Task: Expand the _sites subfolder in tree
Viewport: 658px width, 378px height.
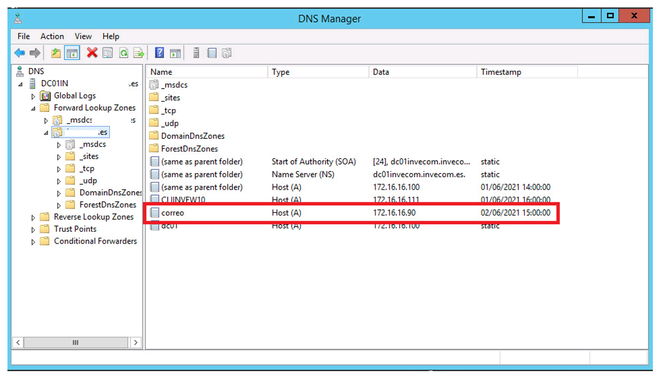Action: point(59,157)
